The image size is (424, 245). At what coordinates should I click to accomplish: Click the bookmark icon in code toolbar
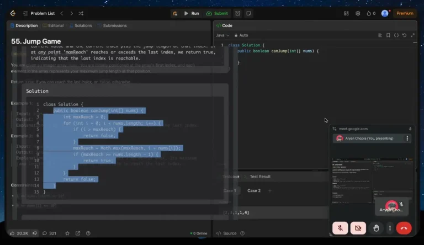click(x=388, y=35)
